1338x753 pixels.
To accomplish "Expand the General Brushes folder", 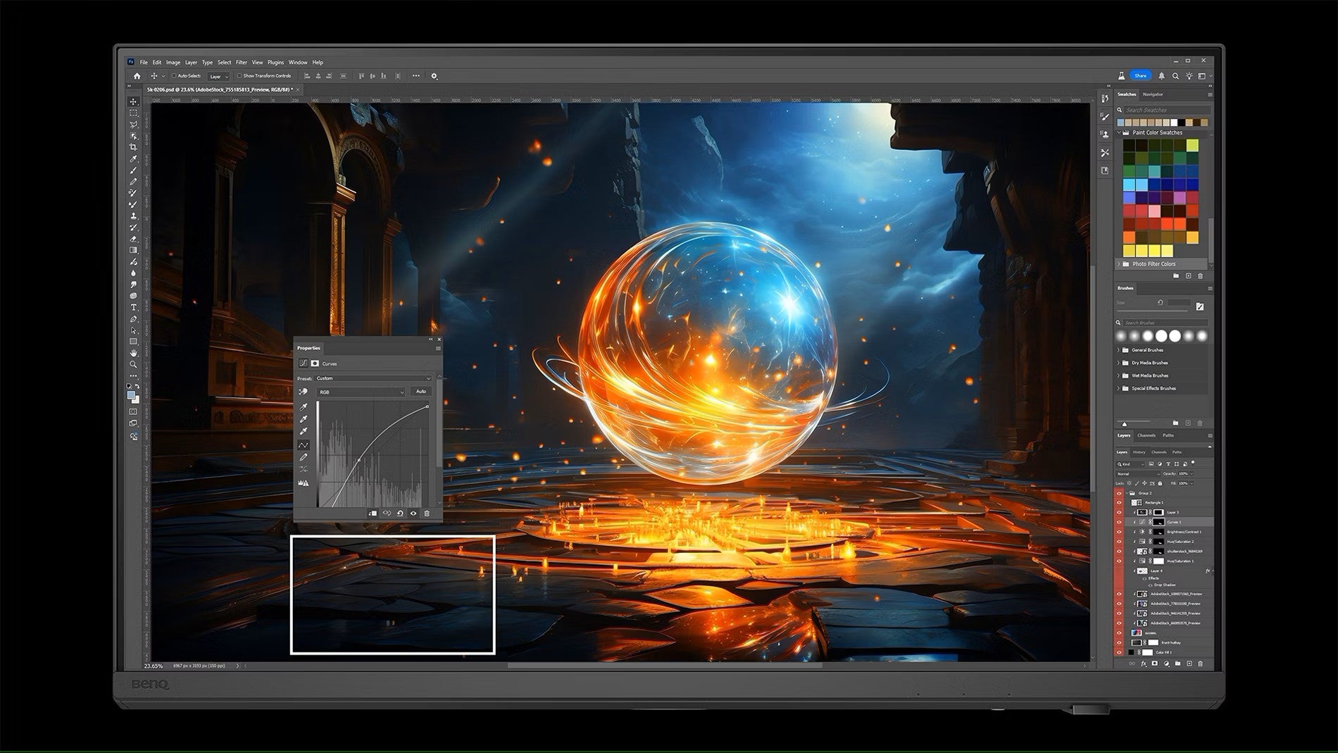I will click(x=1118, y=350).
